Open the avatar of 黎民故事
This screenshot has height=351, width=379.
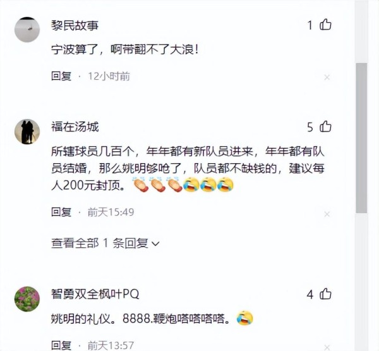coord(27,30)
